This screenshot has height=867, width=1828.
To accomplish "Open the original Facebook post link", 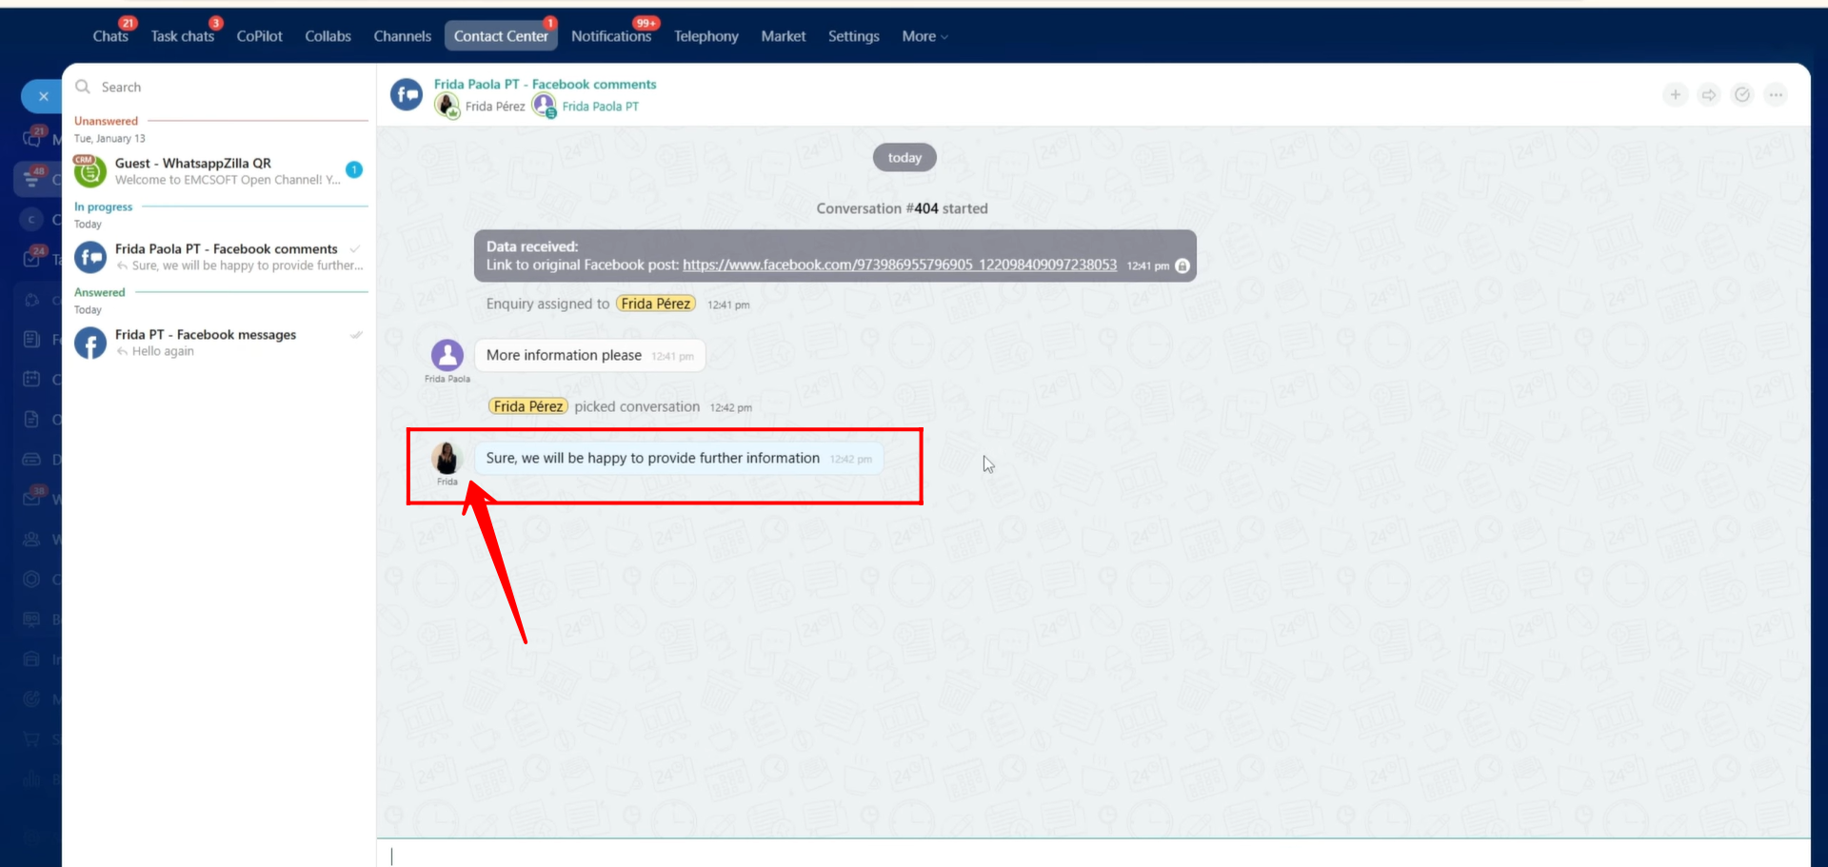I will [899, 265].
